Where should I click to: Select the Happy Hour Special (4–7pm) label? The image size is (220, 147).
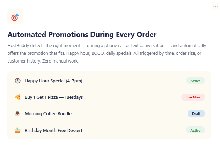tap(53, 81)
